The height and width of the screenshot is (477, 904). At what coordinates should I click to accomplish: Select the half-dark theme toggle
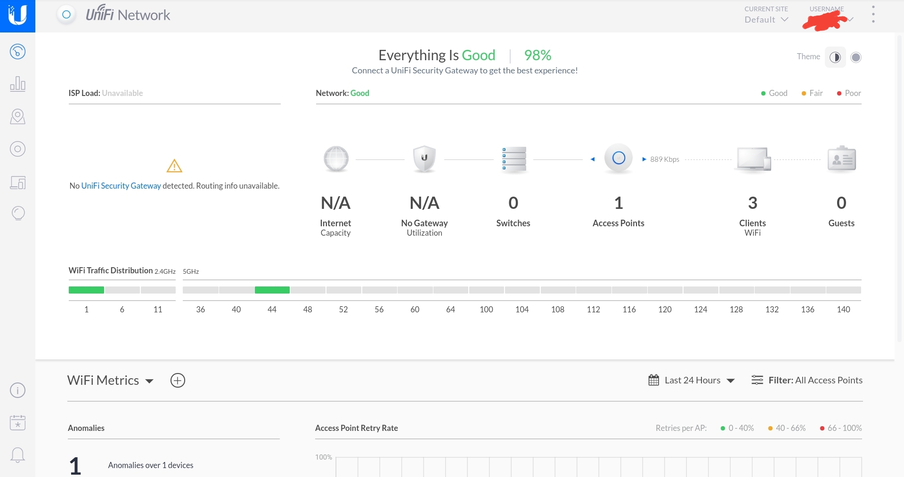835,57
